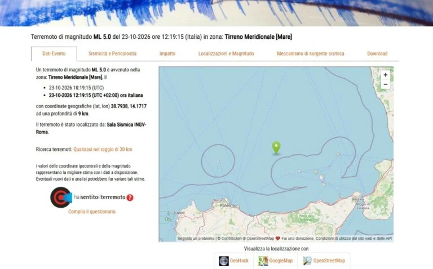
Task: Click the '9 km' depth value
Action: (x=83, y=114)
